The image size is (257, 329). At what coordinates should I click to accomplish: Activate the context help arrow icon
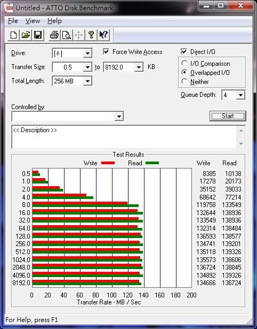[x=103, y=35]
